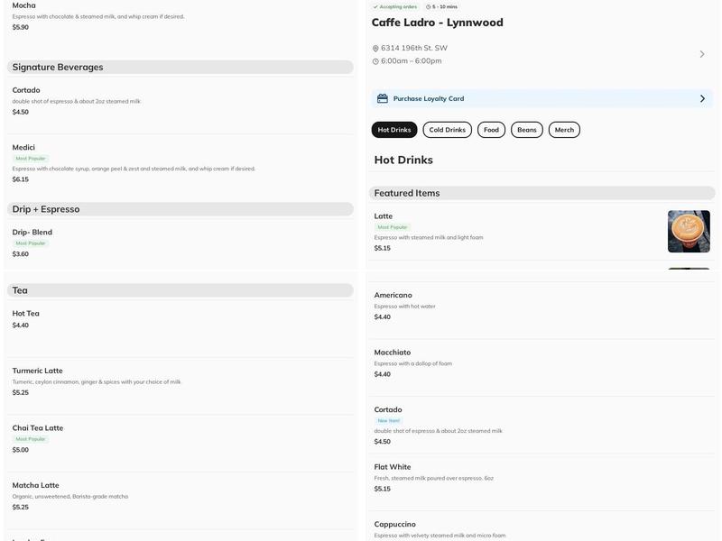Click the accepting orders checkmark icon
Screen dimensions: 722x541
[375, 7]
